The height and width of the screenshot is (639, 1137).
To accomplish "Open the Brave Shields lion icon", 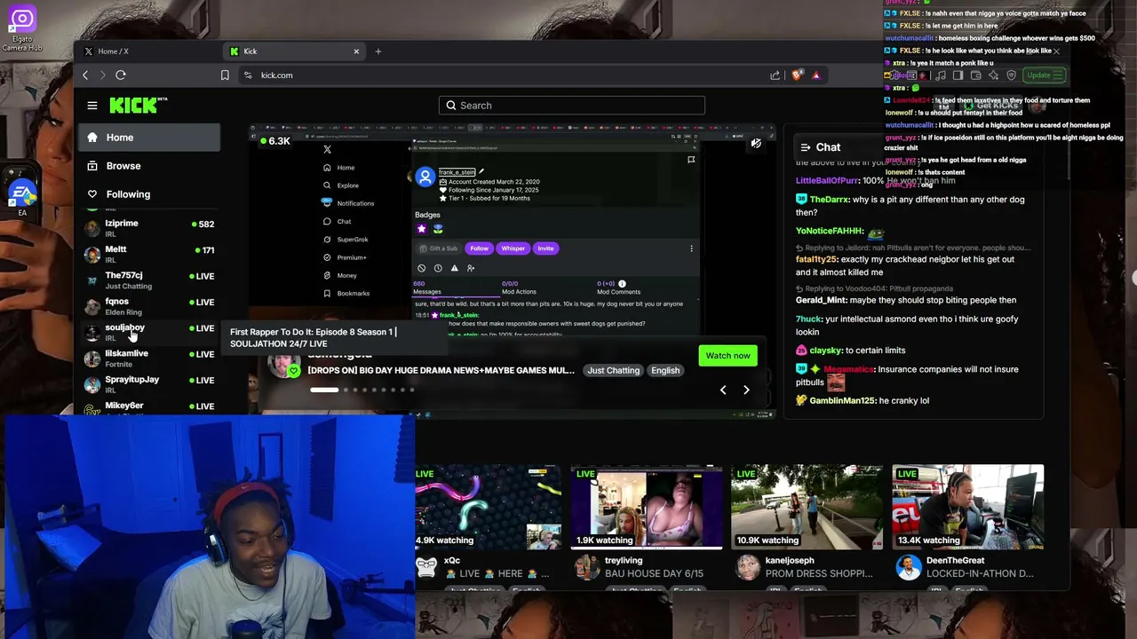I will [x=797, y=75].
